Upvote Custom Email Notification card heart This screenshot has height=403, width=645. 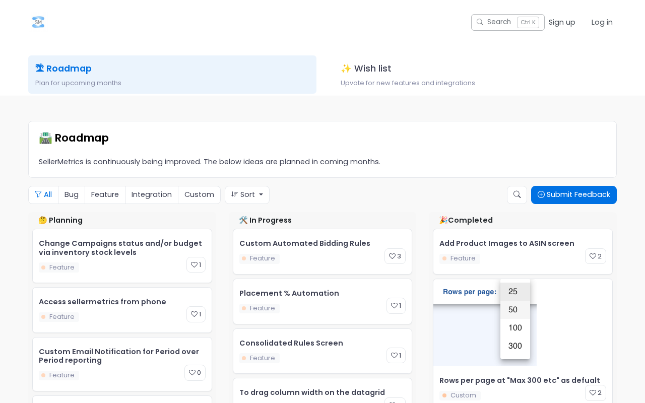tap(195, 373)
